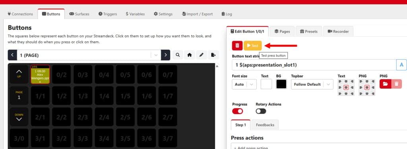Go to the previous button page
The image size is (407, 149).
pyautogui.click(x=12, y=55)
